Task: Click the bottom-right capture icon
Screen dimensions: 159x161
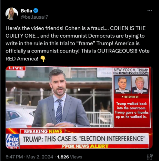Action: click(x=150, y=157)
